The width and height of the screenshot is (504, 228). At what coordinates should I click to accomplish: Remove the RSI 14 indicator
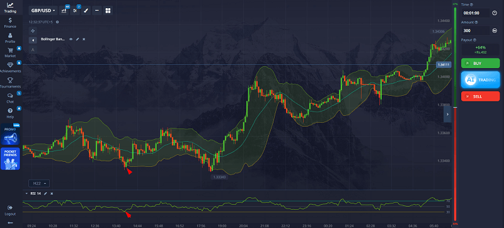52,193
